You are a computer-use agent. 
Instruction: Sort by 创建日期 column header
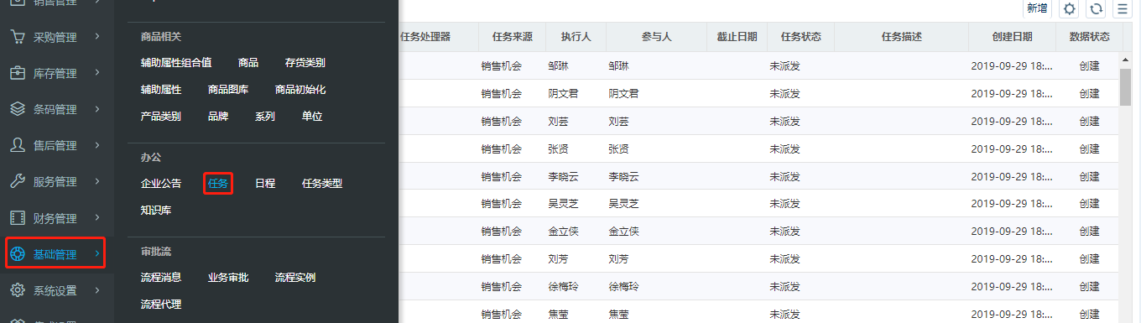tap(1012, 37)
